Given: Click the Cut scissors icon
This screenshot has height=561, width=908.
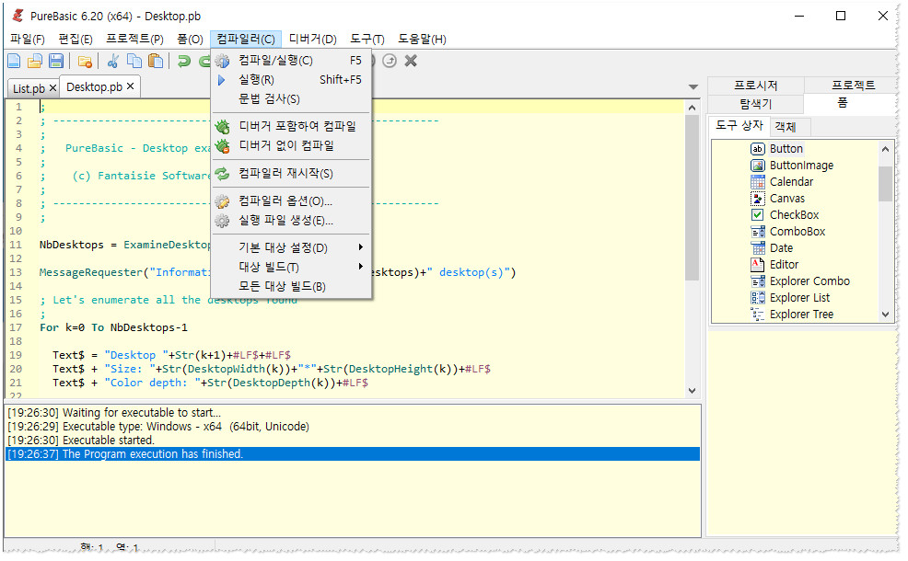Looking at the screenshot, I should click(x=113, y=61).
